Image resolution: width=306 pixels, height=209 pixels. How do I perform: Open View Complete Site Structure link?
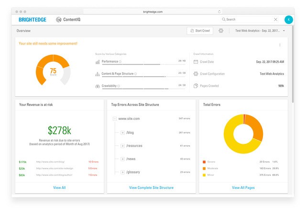151,187
